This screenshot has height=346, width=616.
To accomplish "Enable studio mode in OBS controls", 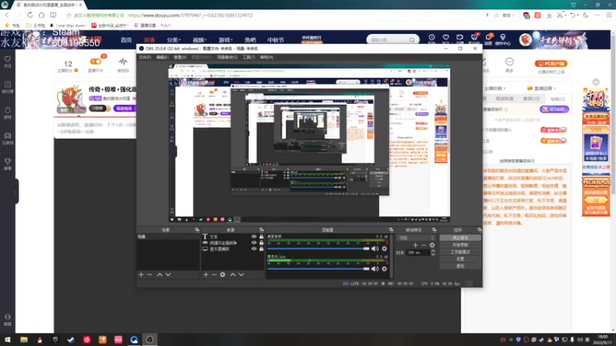I will (x=460, y=252).
